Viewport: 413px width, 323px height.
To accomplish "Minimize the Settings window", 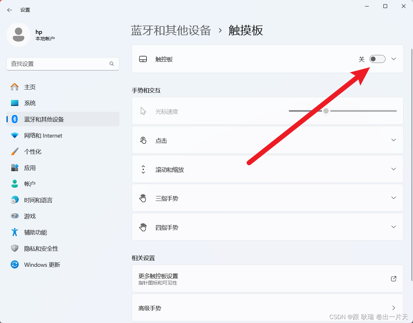I will 367,6.
